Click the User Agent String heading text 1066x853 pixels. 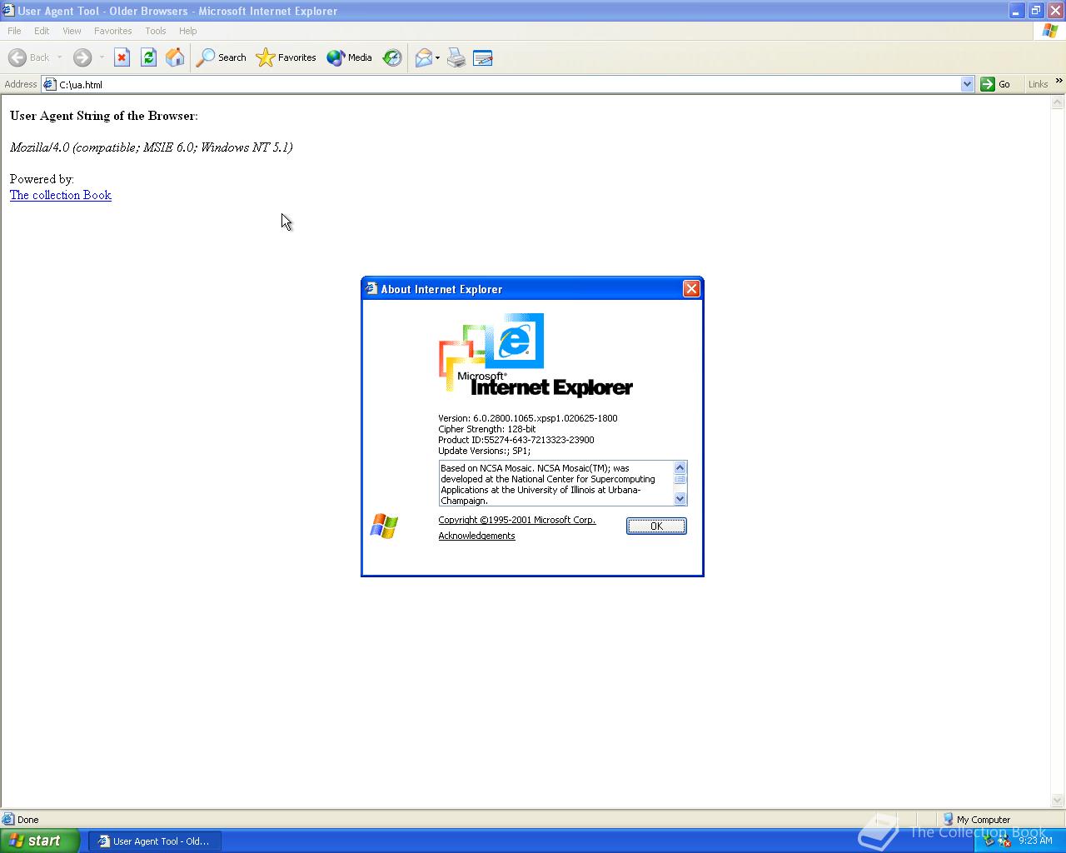click(x=104, y=116)
